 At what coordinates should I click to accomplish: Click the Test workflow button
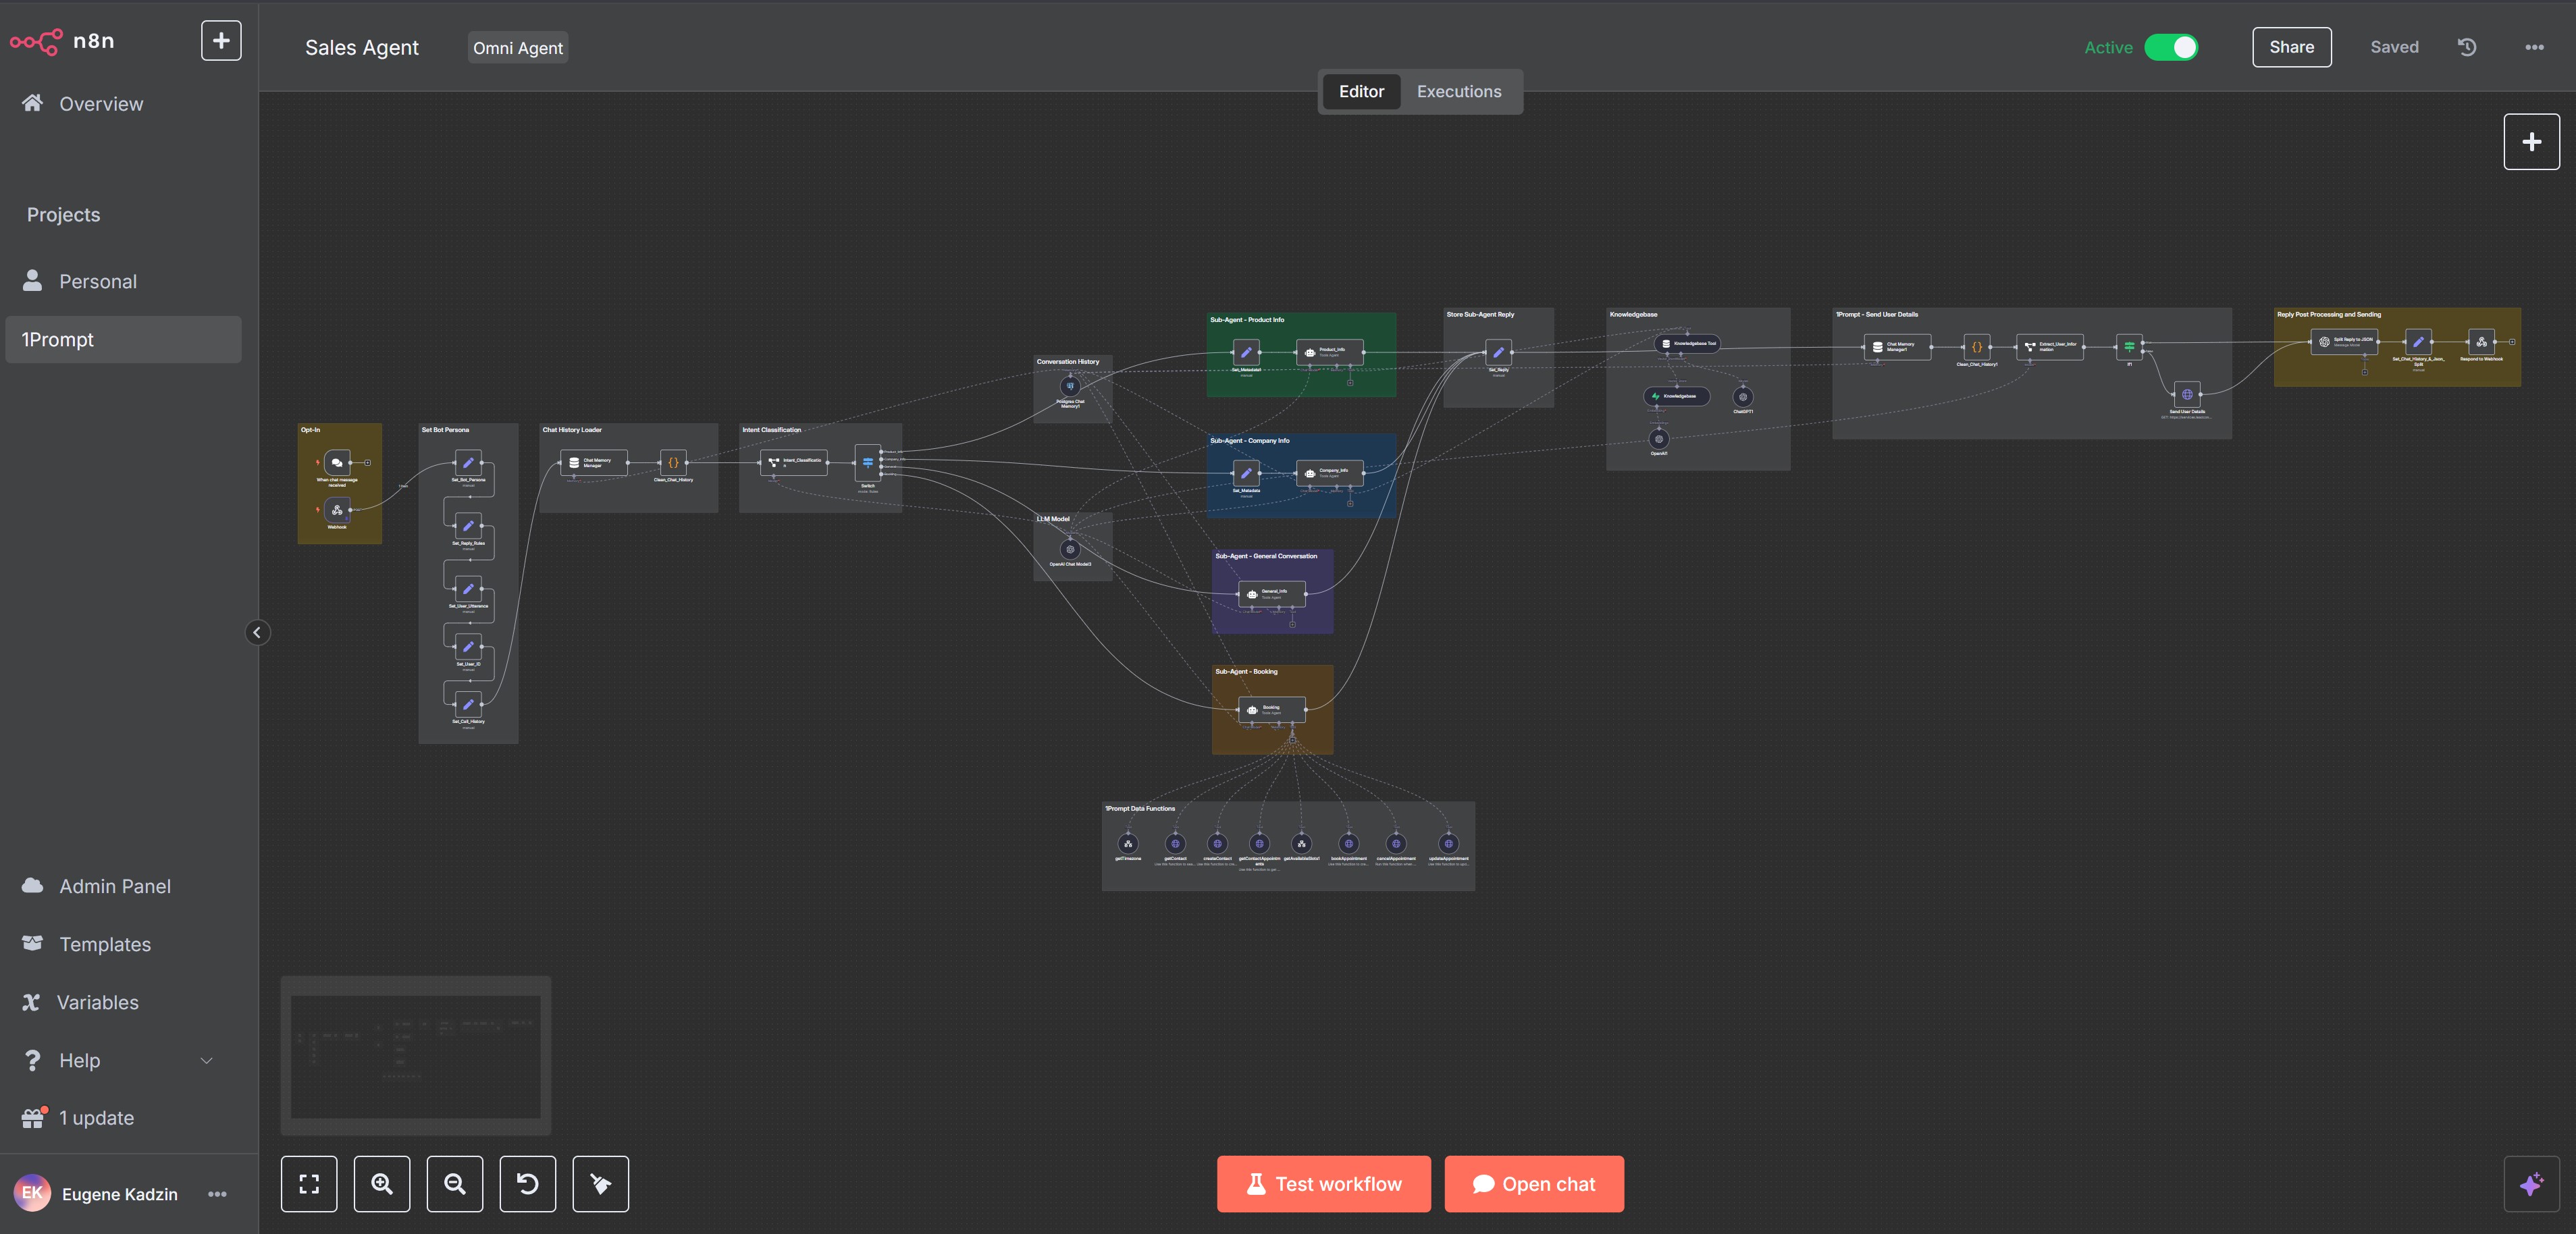point(1324,1184)
